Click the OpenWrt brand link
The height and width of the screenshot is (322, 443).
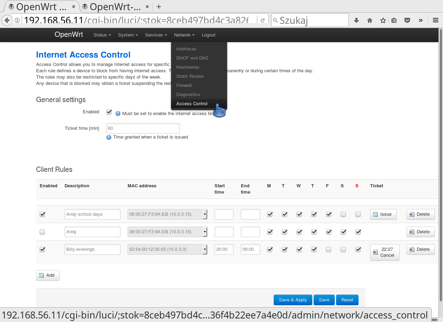pos(69,34)
